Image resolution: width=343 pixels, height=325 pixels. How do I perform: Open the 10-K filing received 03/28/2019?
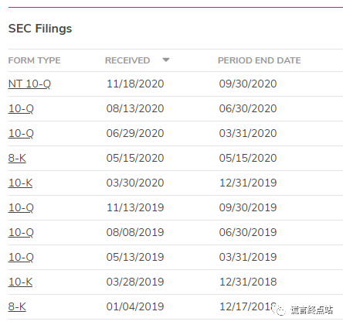pos(20,282)
